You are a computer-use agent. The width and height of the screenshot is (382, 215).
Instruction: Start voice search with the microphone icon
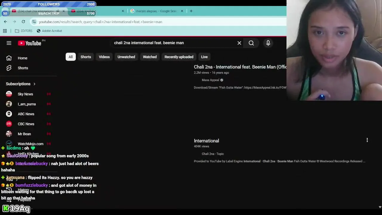coord(268,43)
